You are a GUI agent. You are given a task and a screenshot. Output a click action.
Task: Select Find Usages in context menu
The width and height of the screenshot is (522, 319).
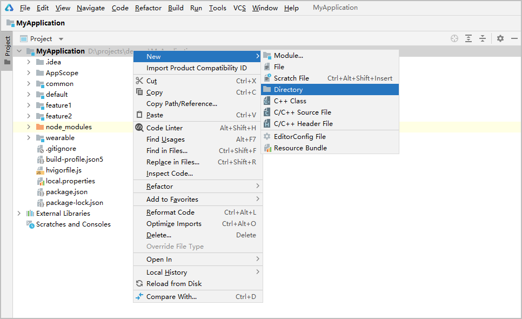(198, 139)
